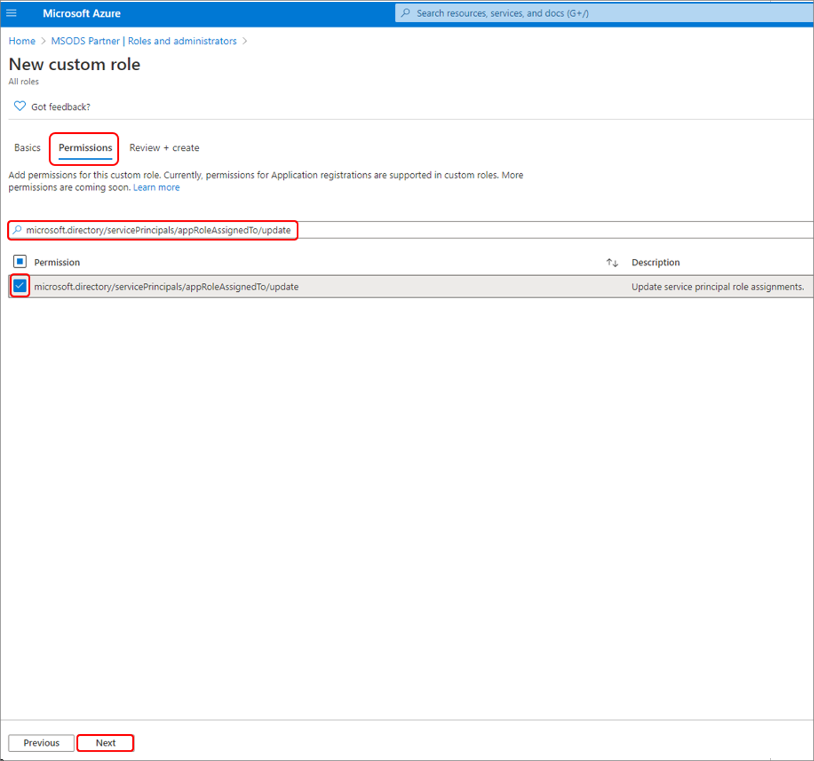Select the Permissions tab
This screenshot has height=761, width=814.
[x=85, y=147]
